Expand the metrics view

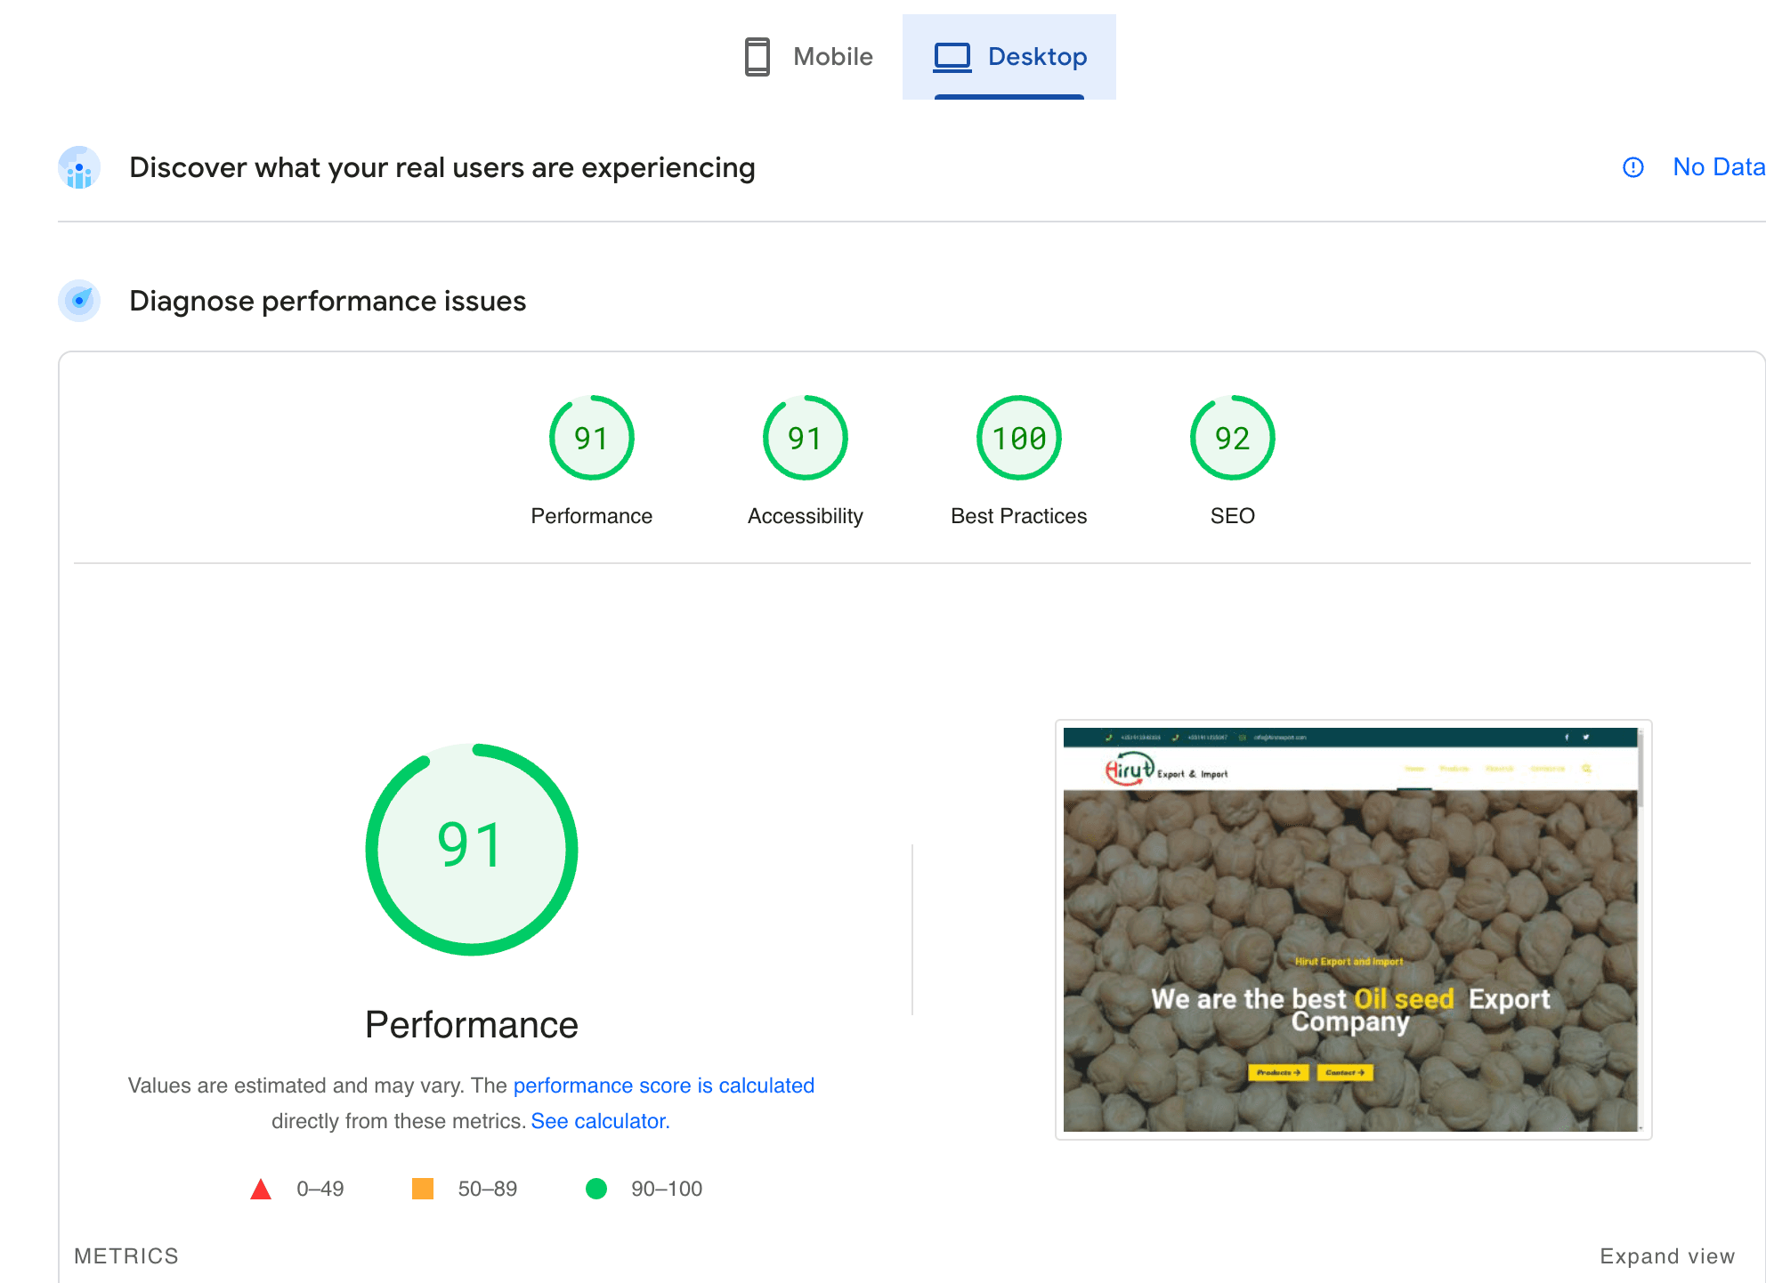click(x=1667, y=1256)
